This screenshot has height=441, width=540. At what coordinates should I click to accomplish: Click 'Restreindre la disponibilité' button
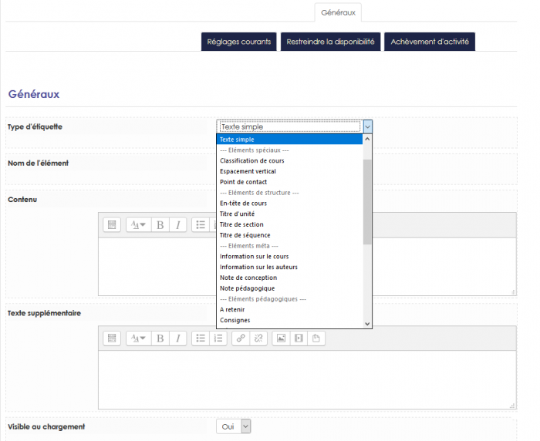330,42
